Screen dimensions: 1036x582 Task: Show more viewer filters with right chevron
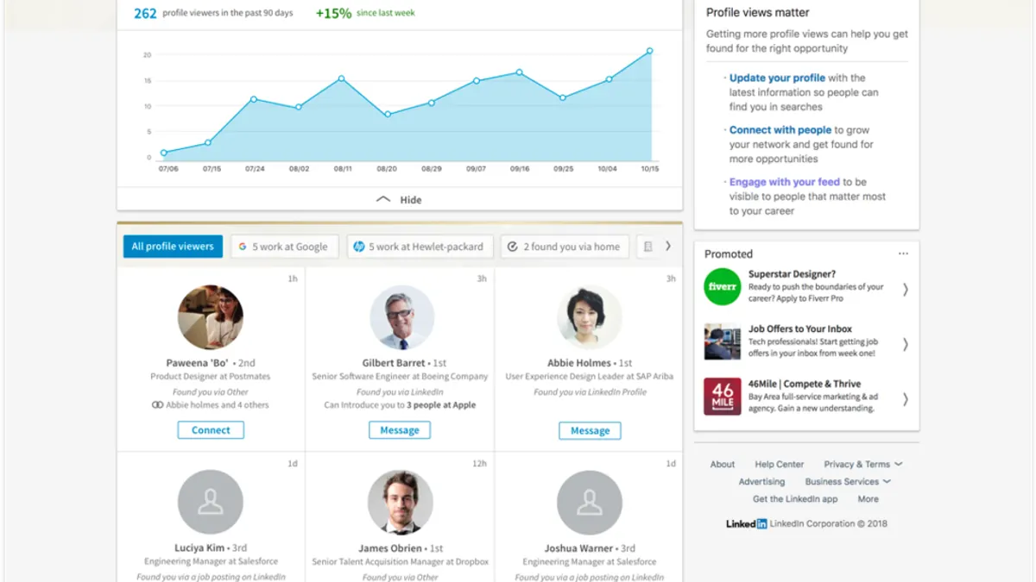click(x=667, y=246)
